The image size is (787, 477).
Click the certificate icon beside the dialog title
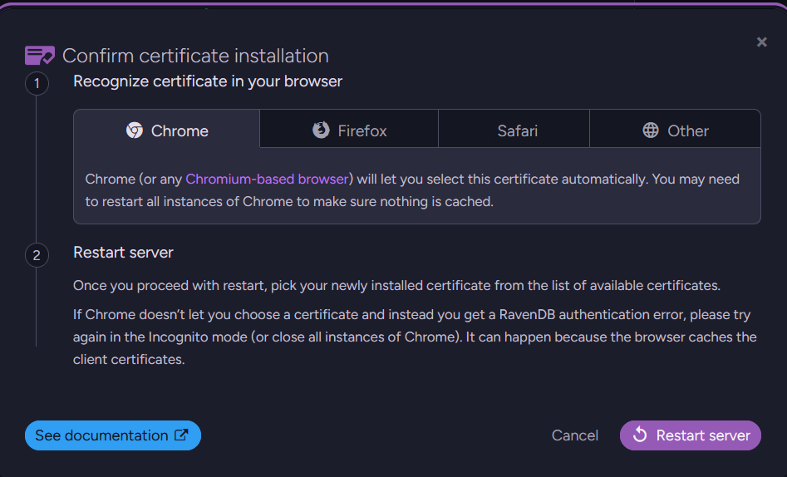(40, 55)
